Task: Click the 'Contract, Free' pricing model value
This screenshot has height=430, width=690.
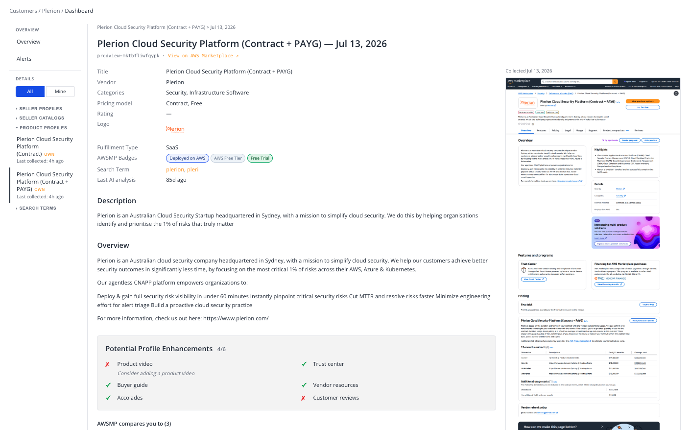Action: tap(184, 103)
